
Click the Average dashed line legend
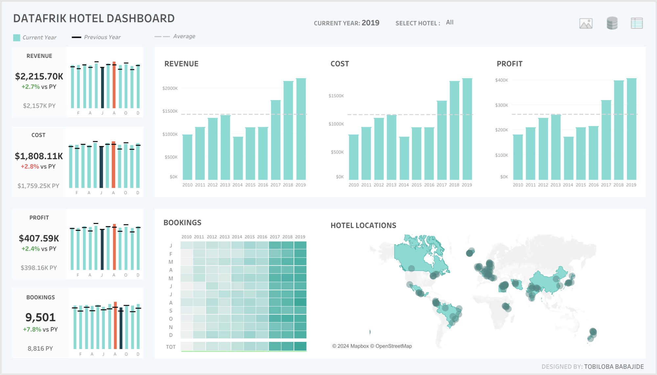pos(162,36)
